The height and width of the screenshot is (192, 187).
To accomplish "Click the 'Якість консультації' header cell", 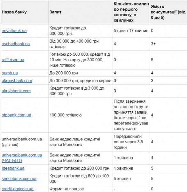I will (x=168, y=12).
